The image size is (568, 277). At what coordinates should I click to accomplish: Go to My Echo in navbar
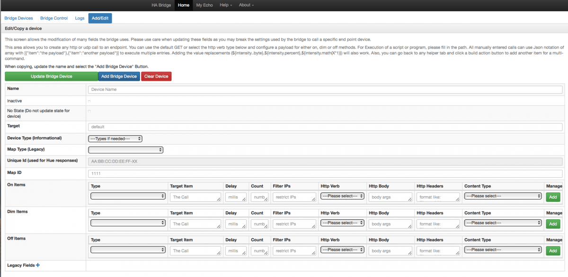pos(204,5)
